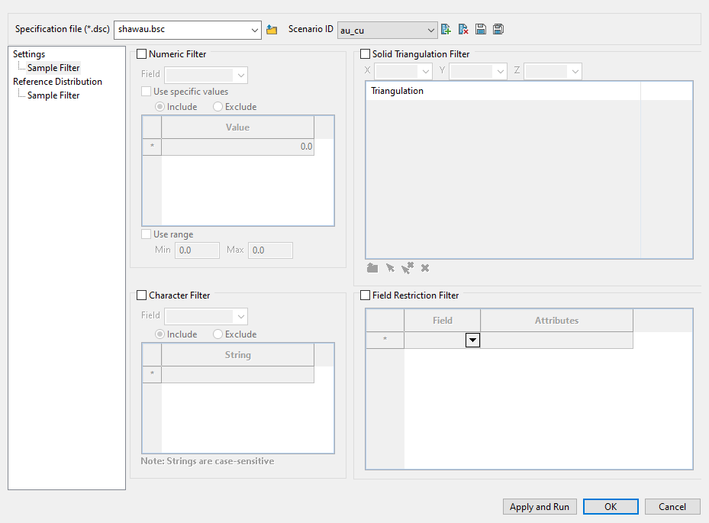Turn on Field Restriction Filter checkbox

[x=365, y=295]
